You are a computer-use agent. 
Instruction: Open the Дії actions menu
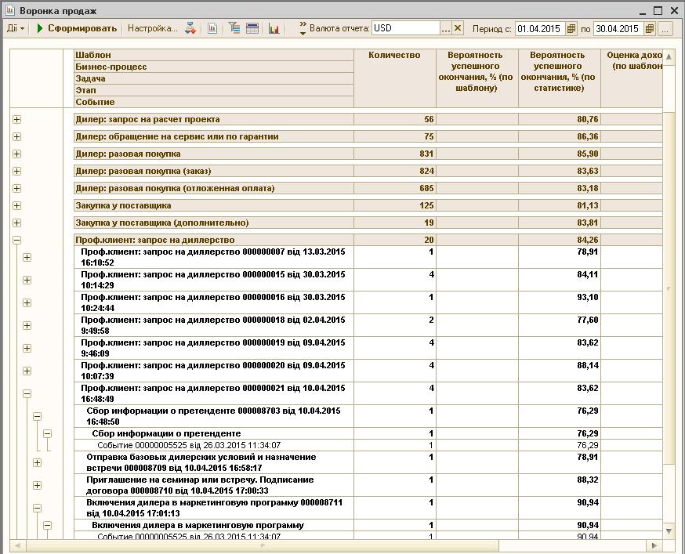click(16, 29)
